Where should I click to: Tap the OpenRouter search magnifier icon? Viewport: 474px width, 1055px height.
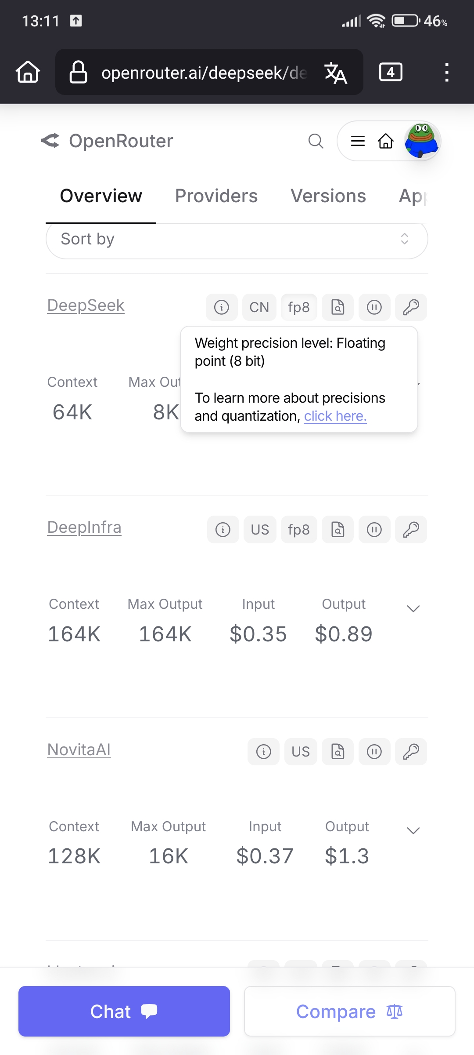pyautogui.click(x=316, y=141)
